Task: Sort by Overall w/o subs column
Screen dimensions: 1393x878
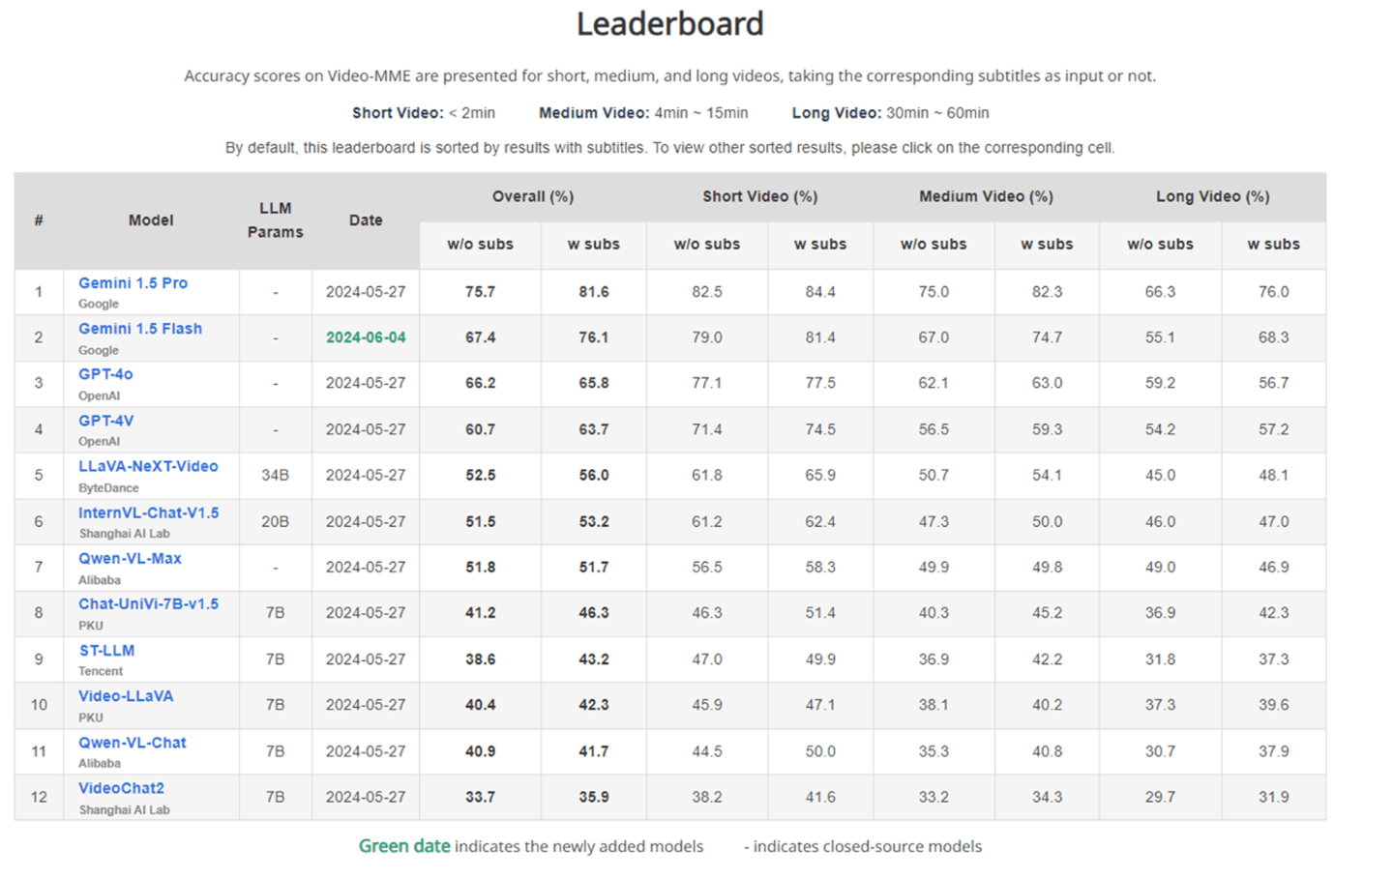Action: (480, 245)
